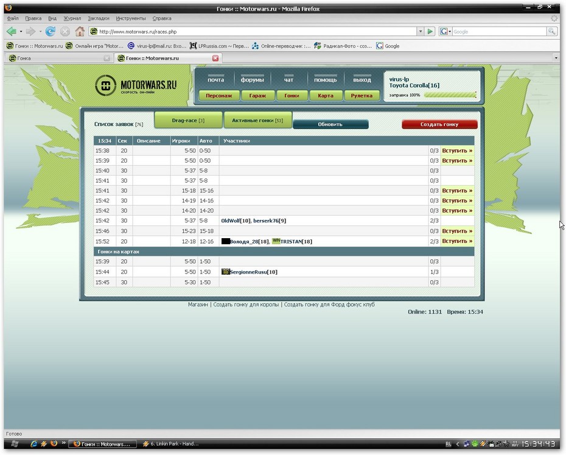566x455 pixels.
Task: Open the Google bookmark
Action: tap(388, 46)
